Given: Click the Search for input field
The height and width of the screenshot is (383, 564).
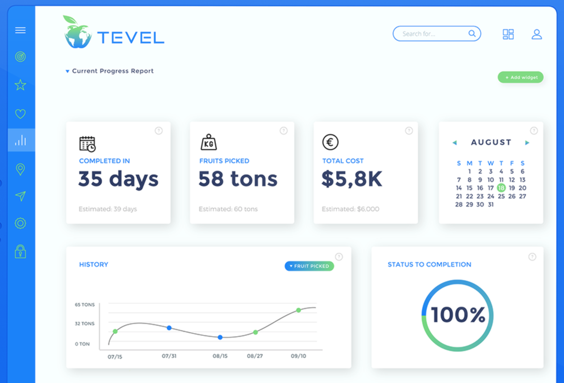Looking at the screenshot, I should (x=433, y=34).
